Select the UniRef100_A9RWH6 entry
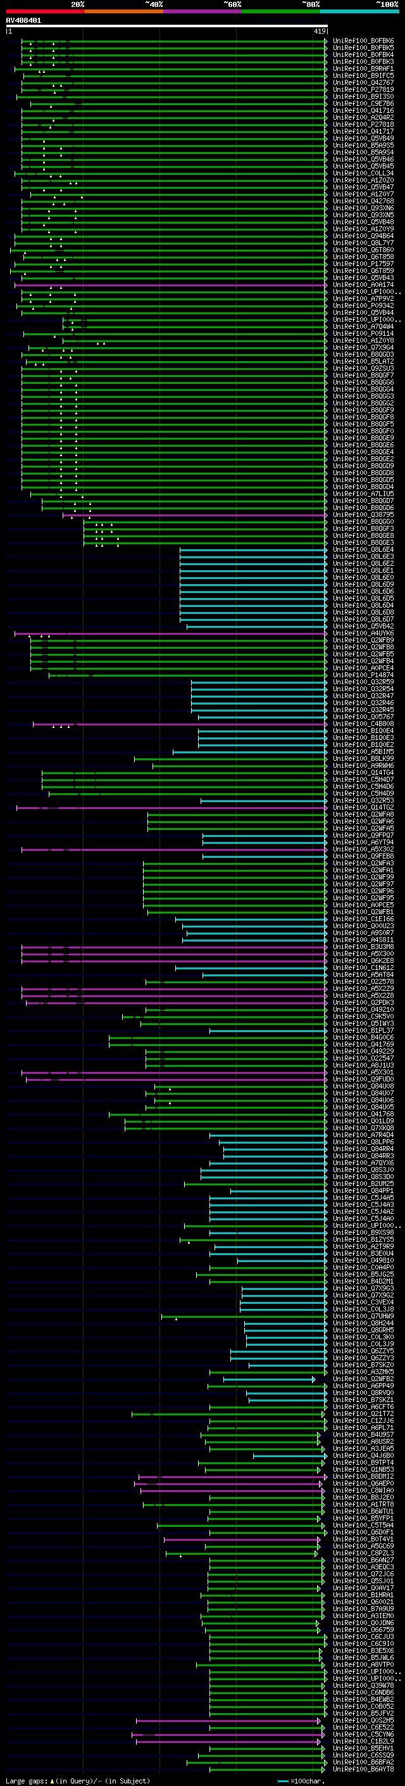Viewport: 405px width, 1786px height. 363,765
